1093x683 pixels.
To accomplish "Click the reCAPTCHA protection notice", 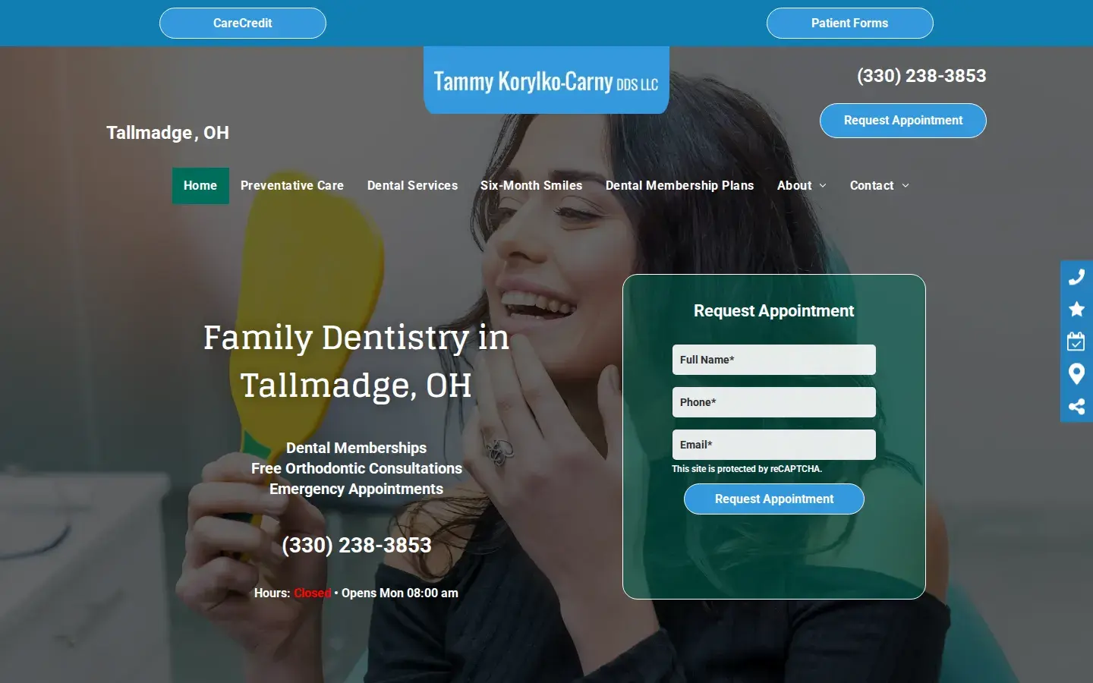I will (747, 469).
